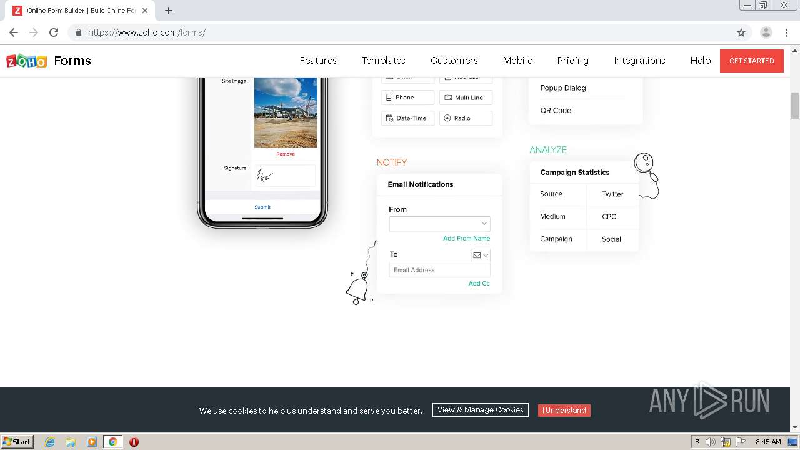Open the Customers page
Image resolution: width=800 pixels, height=450 pixels.
454,61
